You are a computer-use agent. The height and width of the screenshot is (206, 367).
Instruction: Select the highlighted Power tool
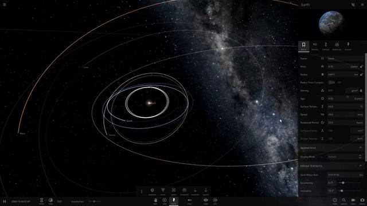174,201
